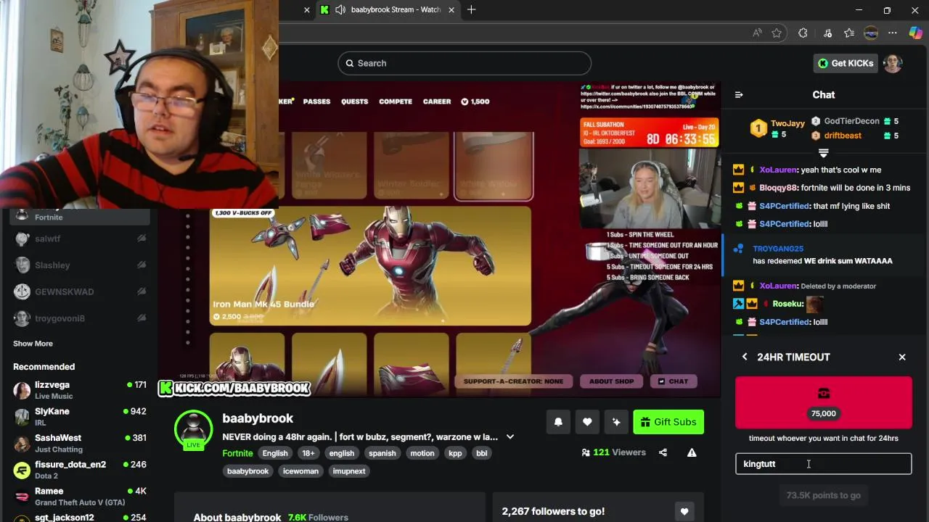Select the bbl tag
Viewport: 929px width, 522px height.
[x=481, y=453]
